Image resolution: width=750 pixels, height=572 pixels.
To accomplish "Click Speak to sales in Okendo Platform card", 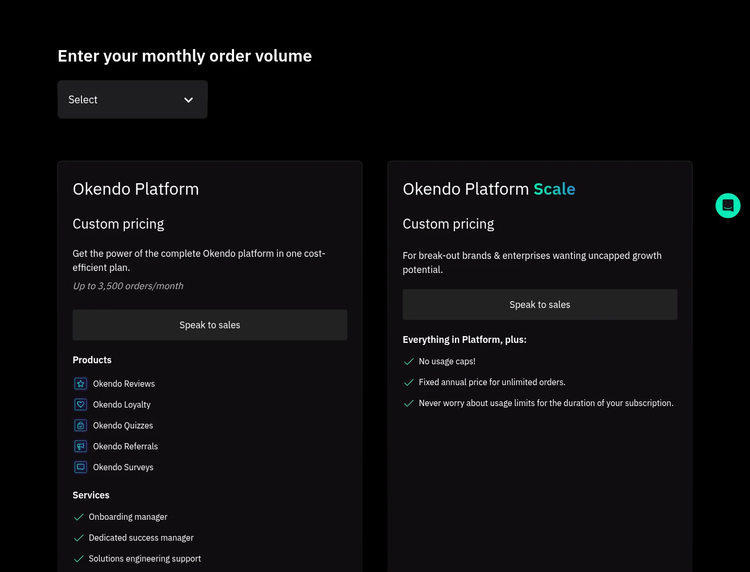I will [x=210, y=325].
